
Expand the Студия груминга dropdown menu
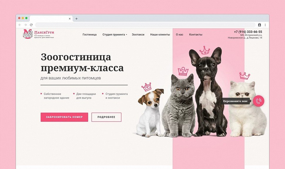tap(115, 35)
